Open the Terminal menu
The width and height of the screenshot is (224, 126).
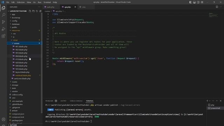click(47, 2)
